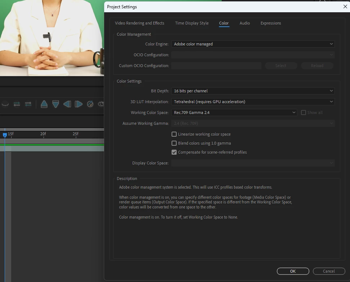Click the Description group label
The image size is (350, 282).
pos(127,179)
